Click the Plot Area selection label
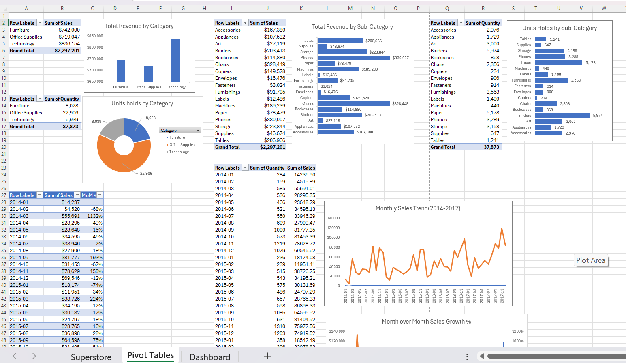This screenshot has height=363, width=626. tap(591, 260)
